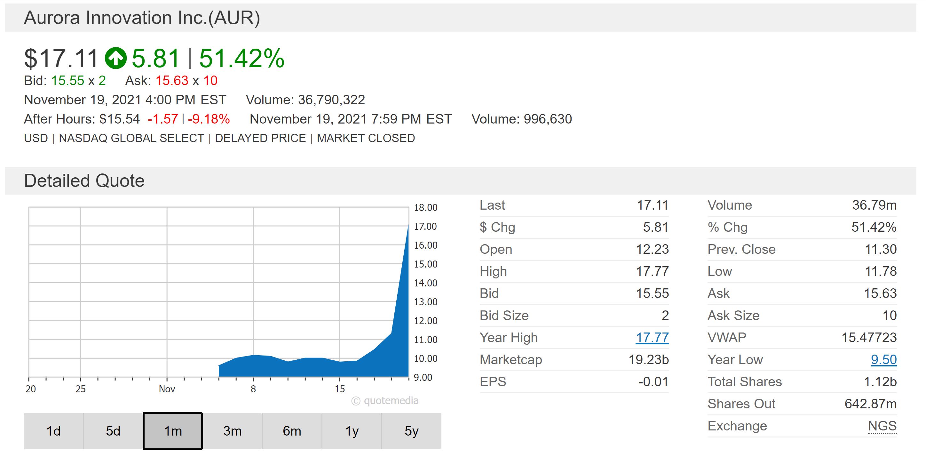926x465 pixels.
Task: Click the quotemedia copyright watermark
Action: 385,401
